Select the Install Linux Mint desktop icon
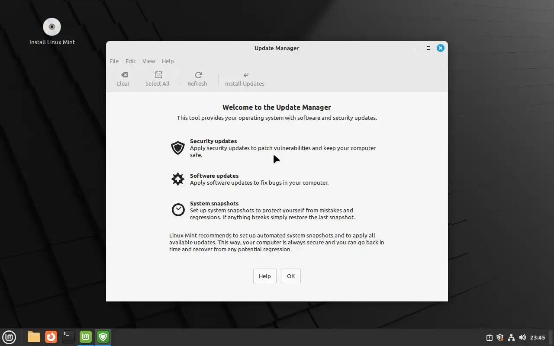 [x=52, y=32]
